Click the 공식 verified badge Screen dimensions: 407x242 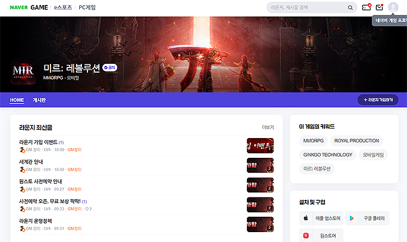110,68
